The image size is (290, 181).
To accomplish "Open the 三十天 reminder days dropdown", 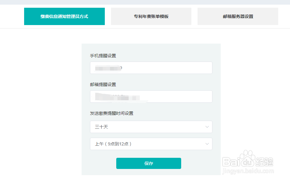I will pyautogui.click(x=151, y=127).
